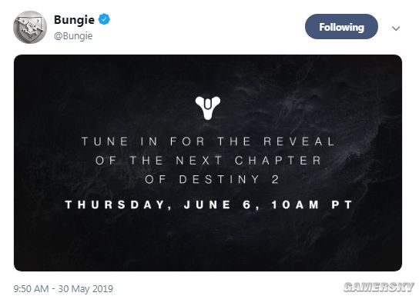Click the 30 May 2019 date
The height and width of the screenshot is (296, 419).
click(x=85, y=289)
